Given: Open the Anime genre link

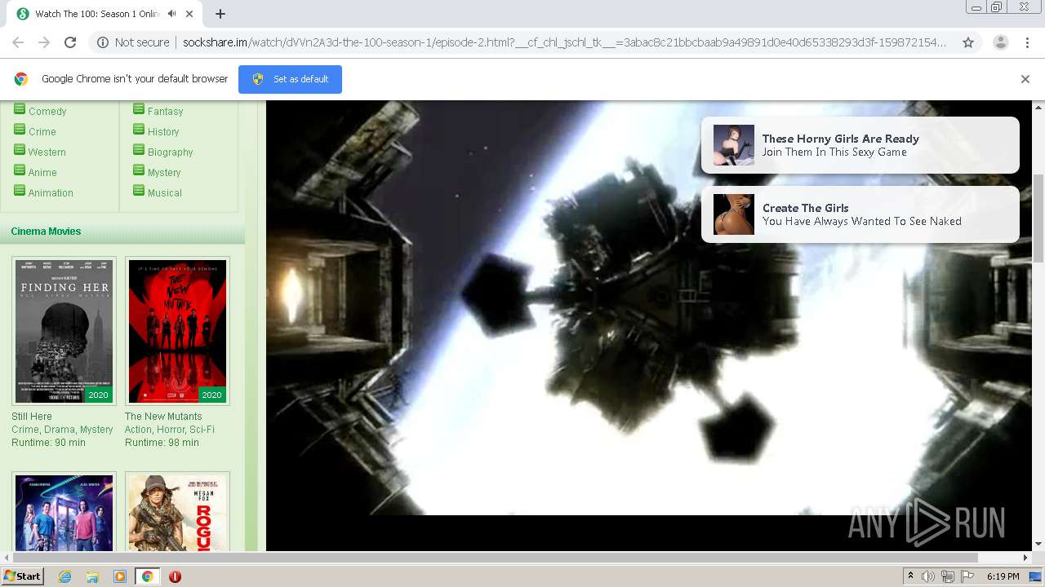Looking at the screenshot, I should pyautogui.click(x=42, y=173).
